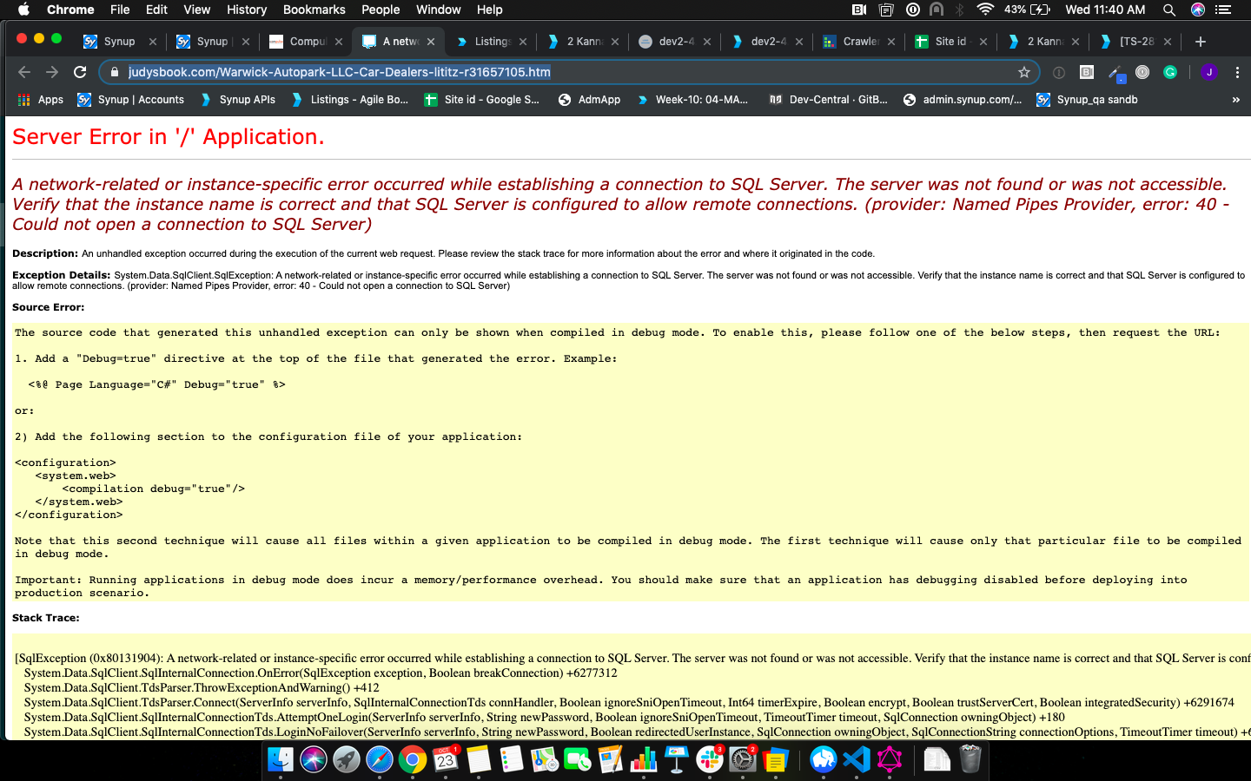Launch Slack from the dock
This screenshot has width=1251, height=781.
coord(710,760)
